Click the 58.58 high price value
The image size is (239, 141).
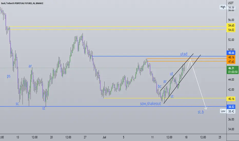(231, 7)
